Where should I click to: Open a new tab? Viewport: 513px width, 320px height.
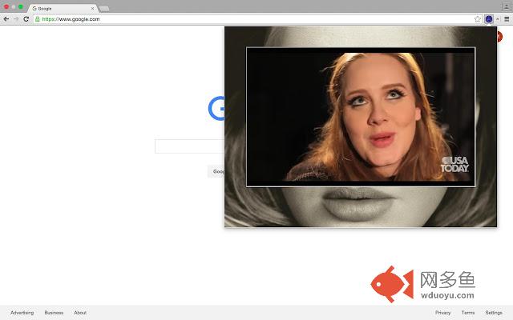coord(104,9)
